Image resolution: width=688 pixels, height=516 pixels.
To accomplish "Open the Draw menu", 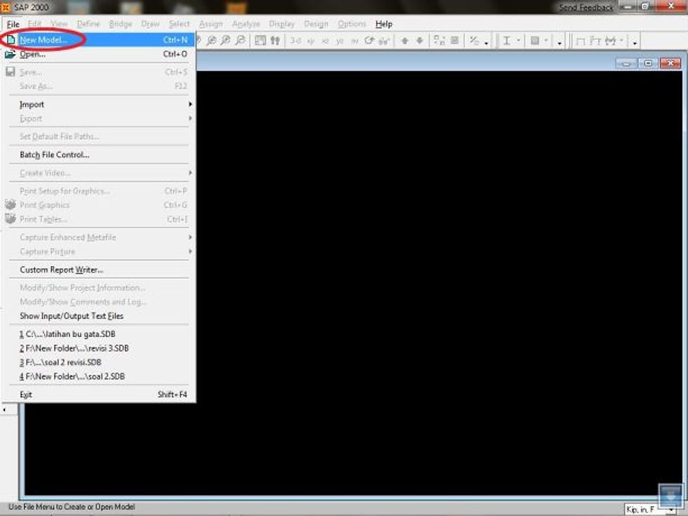I will pyautogui.click(x=150, y=24).
